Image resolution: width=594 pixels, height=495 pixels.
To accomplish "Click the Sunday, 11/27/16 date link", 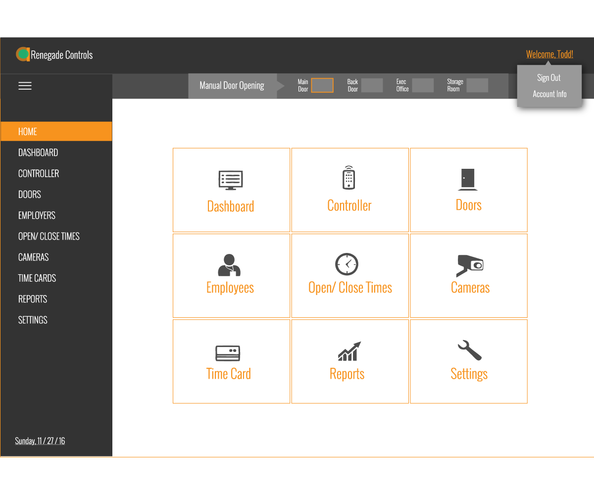I will [x=40, y=441].
